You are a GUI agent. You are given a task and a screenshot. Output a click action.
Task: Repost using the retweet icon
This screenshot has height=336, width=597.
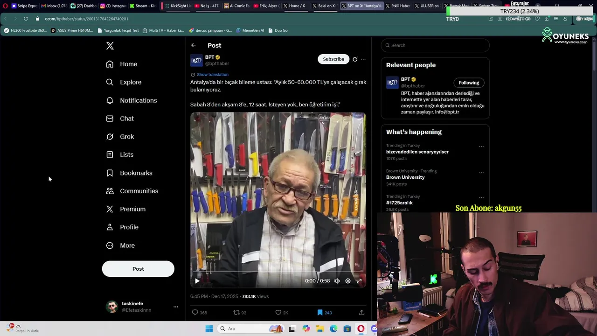tap(236, 312)
